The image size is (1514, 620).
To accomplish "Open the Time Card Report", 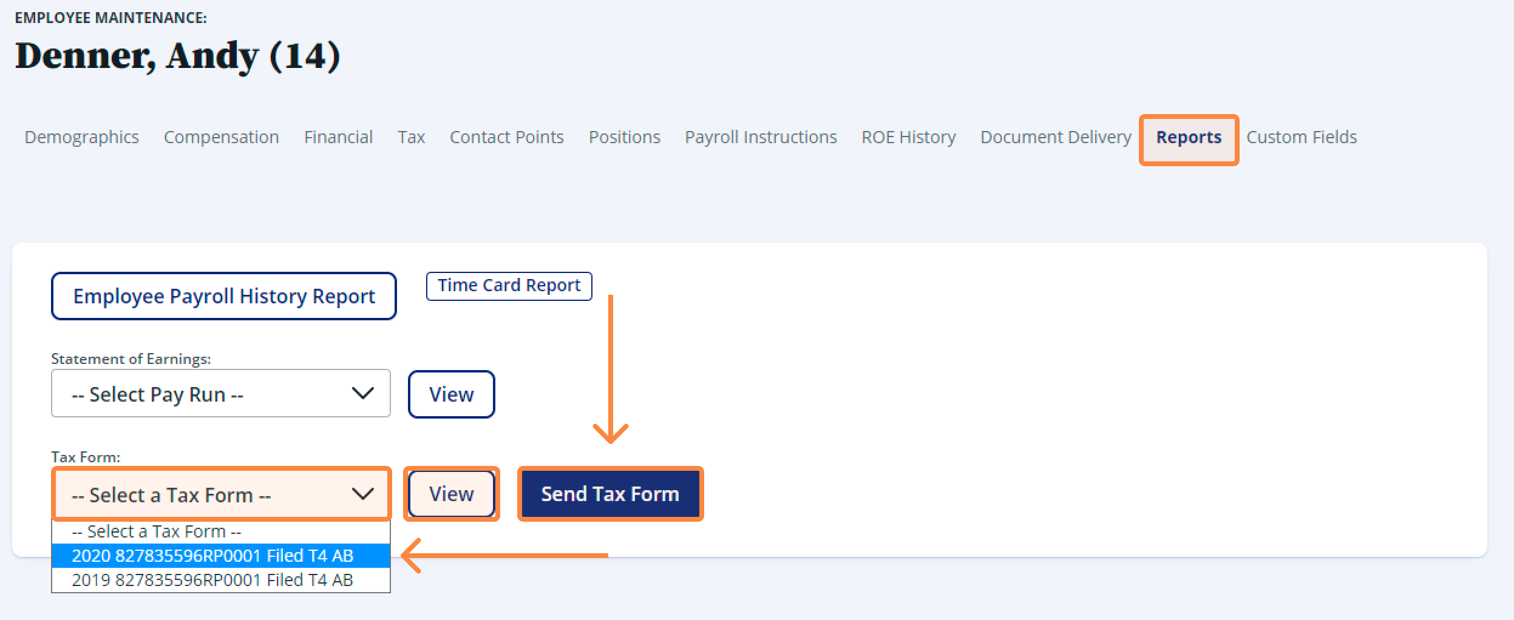I will point(509,286).
